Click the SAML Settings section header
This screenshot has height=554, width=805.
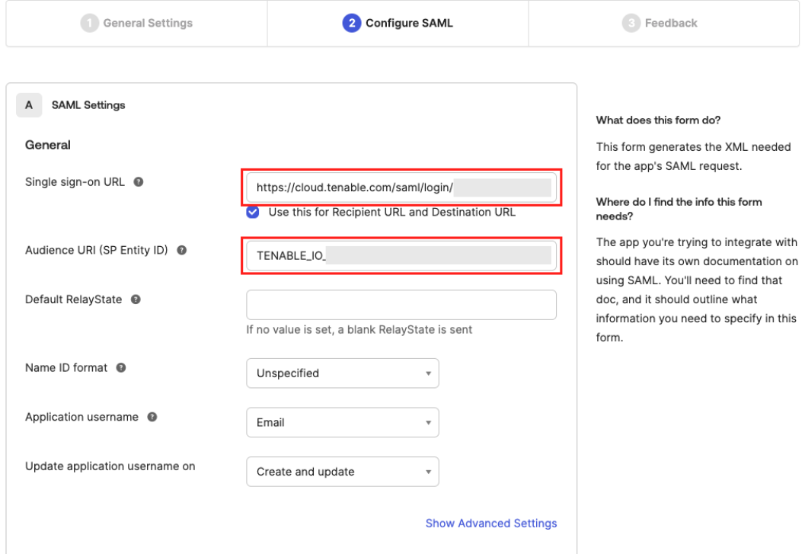pyautogui.click(x=88, y=105)
